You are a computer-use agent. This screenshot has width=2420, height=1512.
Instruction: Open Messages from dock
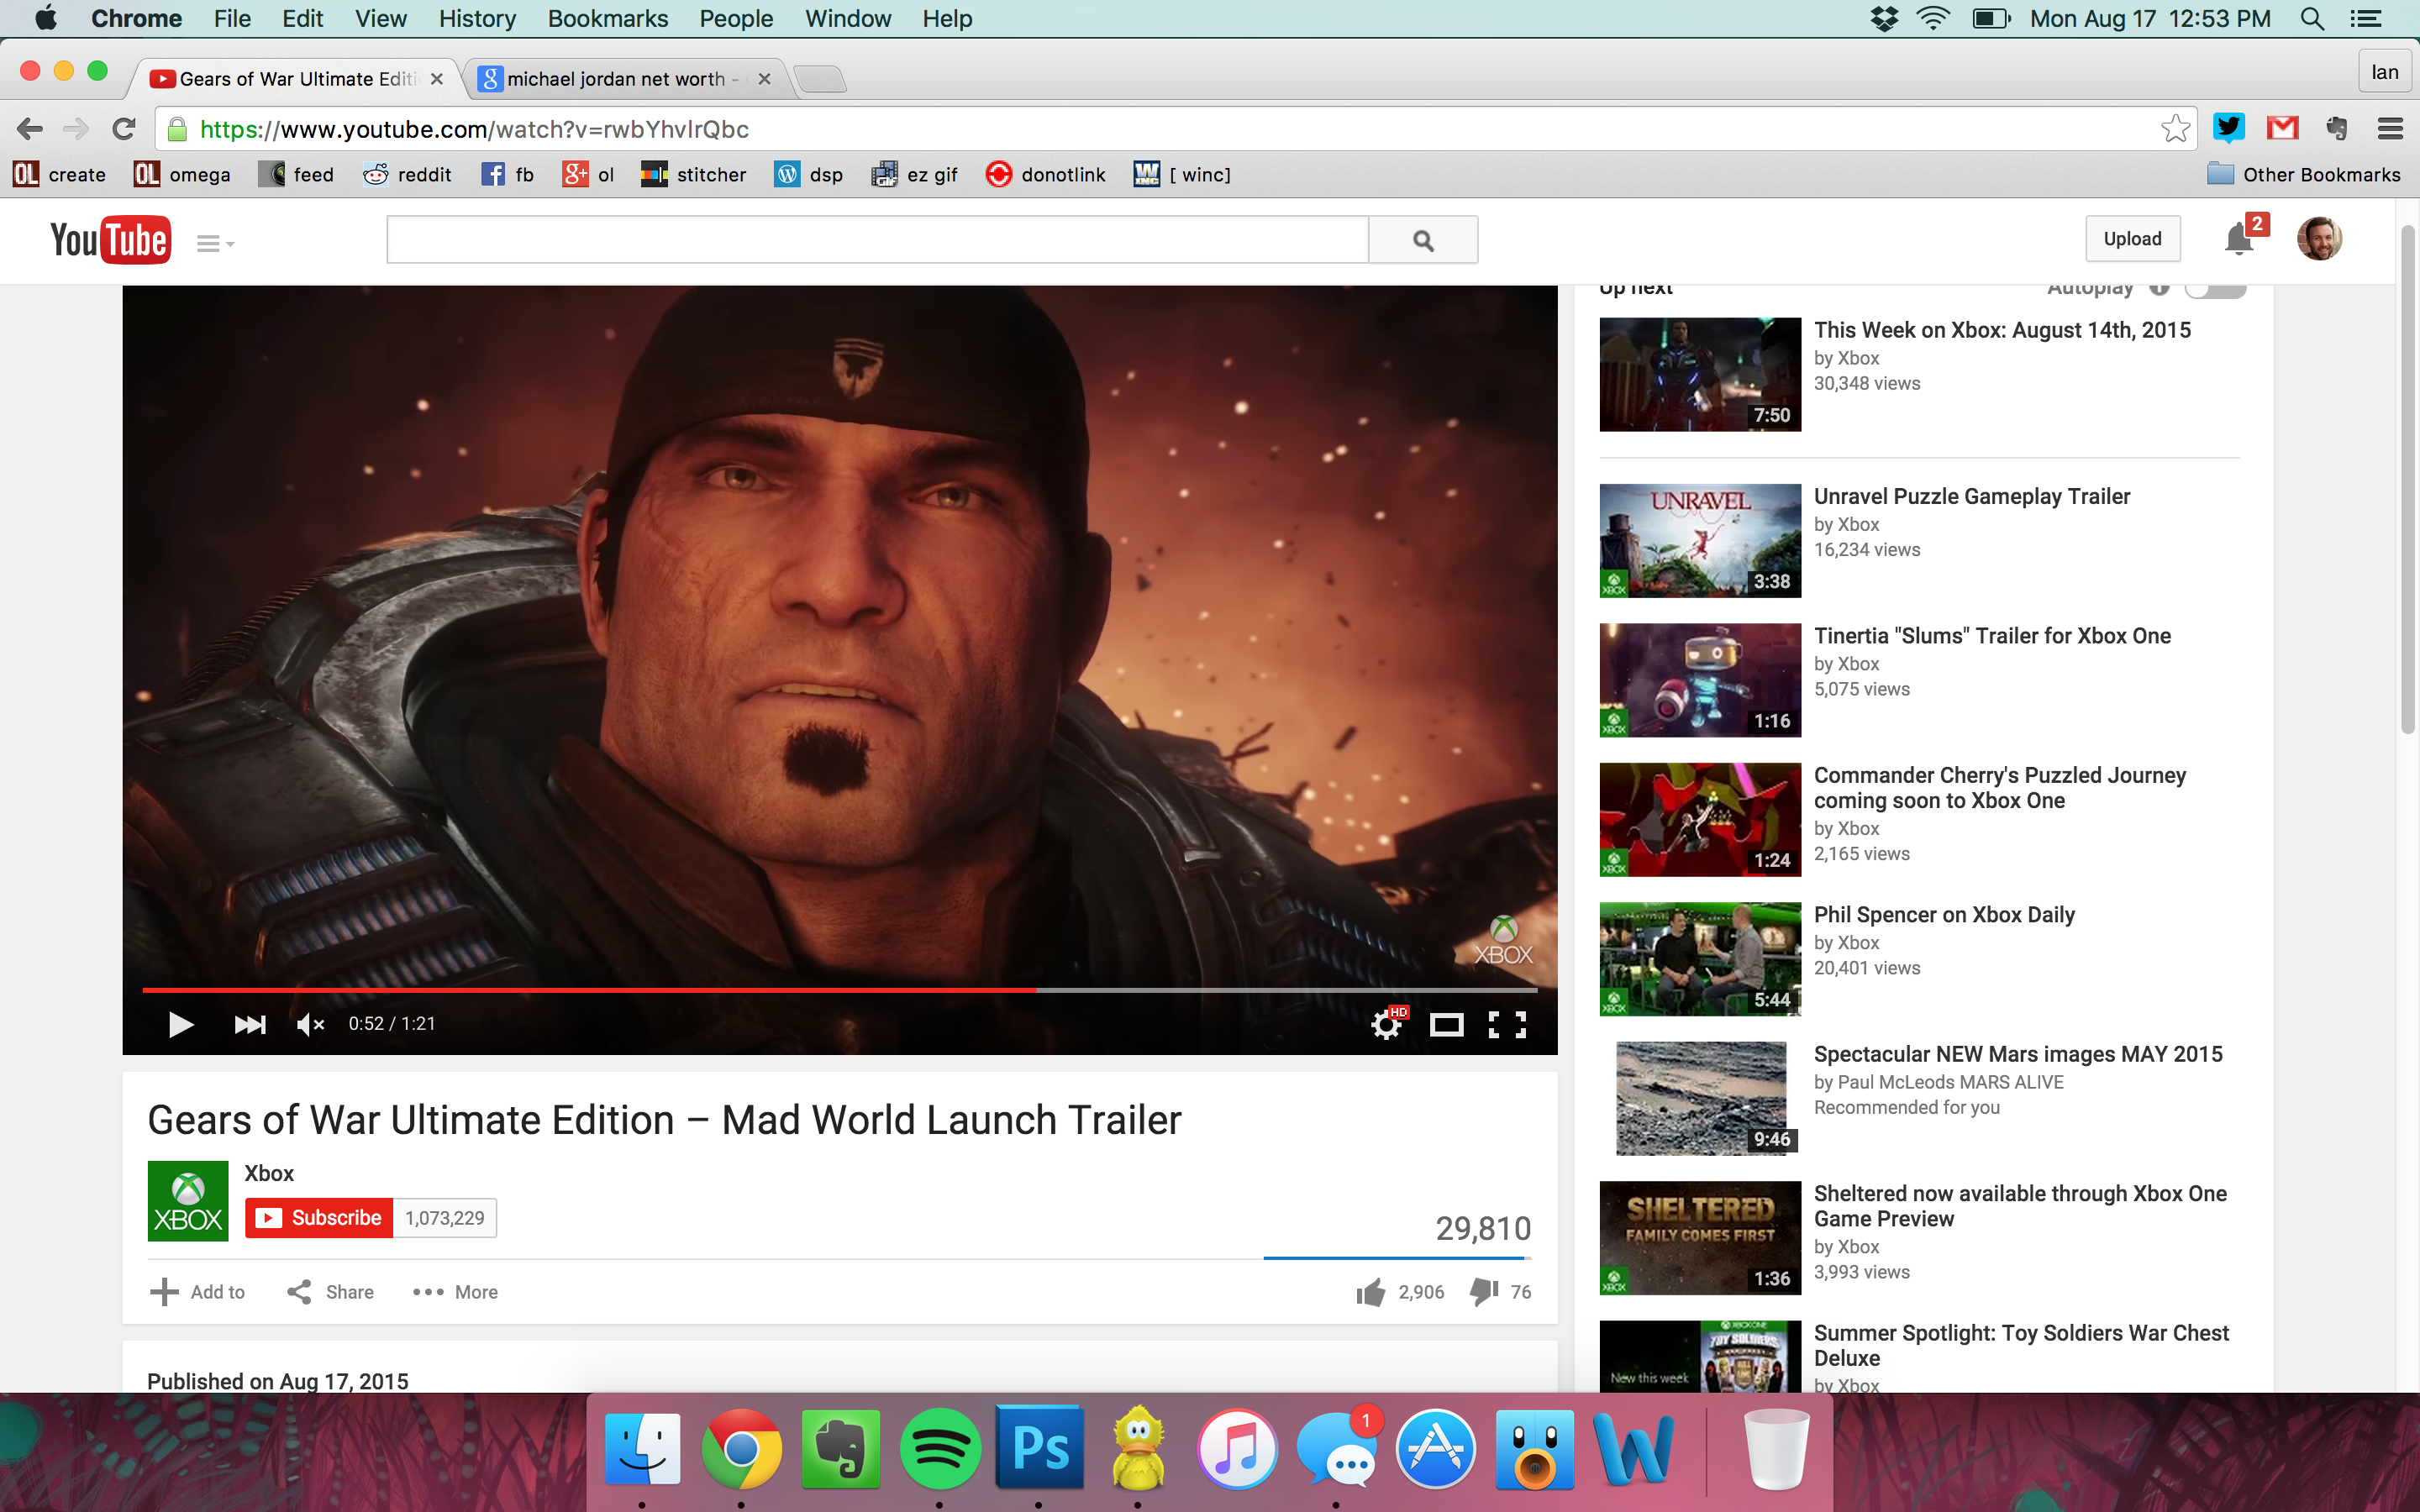(1337, 1449)
